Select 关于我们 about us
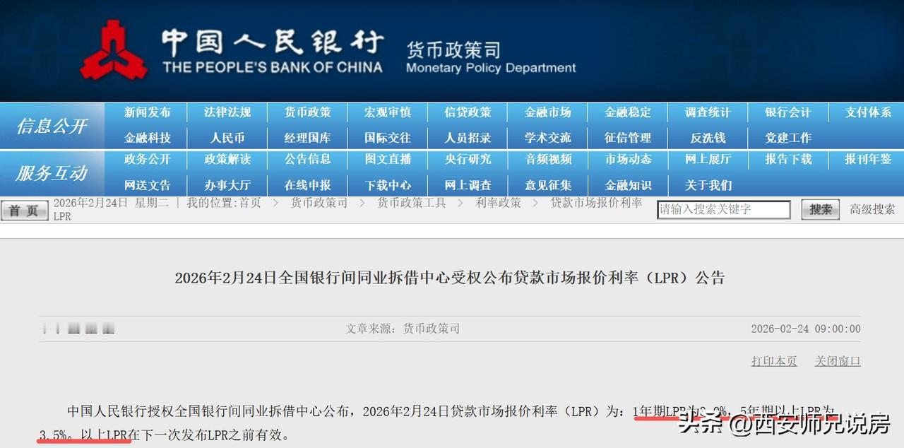 click(708, 185)
